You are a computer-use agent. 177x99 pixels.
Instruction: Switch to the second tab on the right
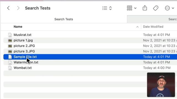point(152,19)
